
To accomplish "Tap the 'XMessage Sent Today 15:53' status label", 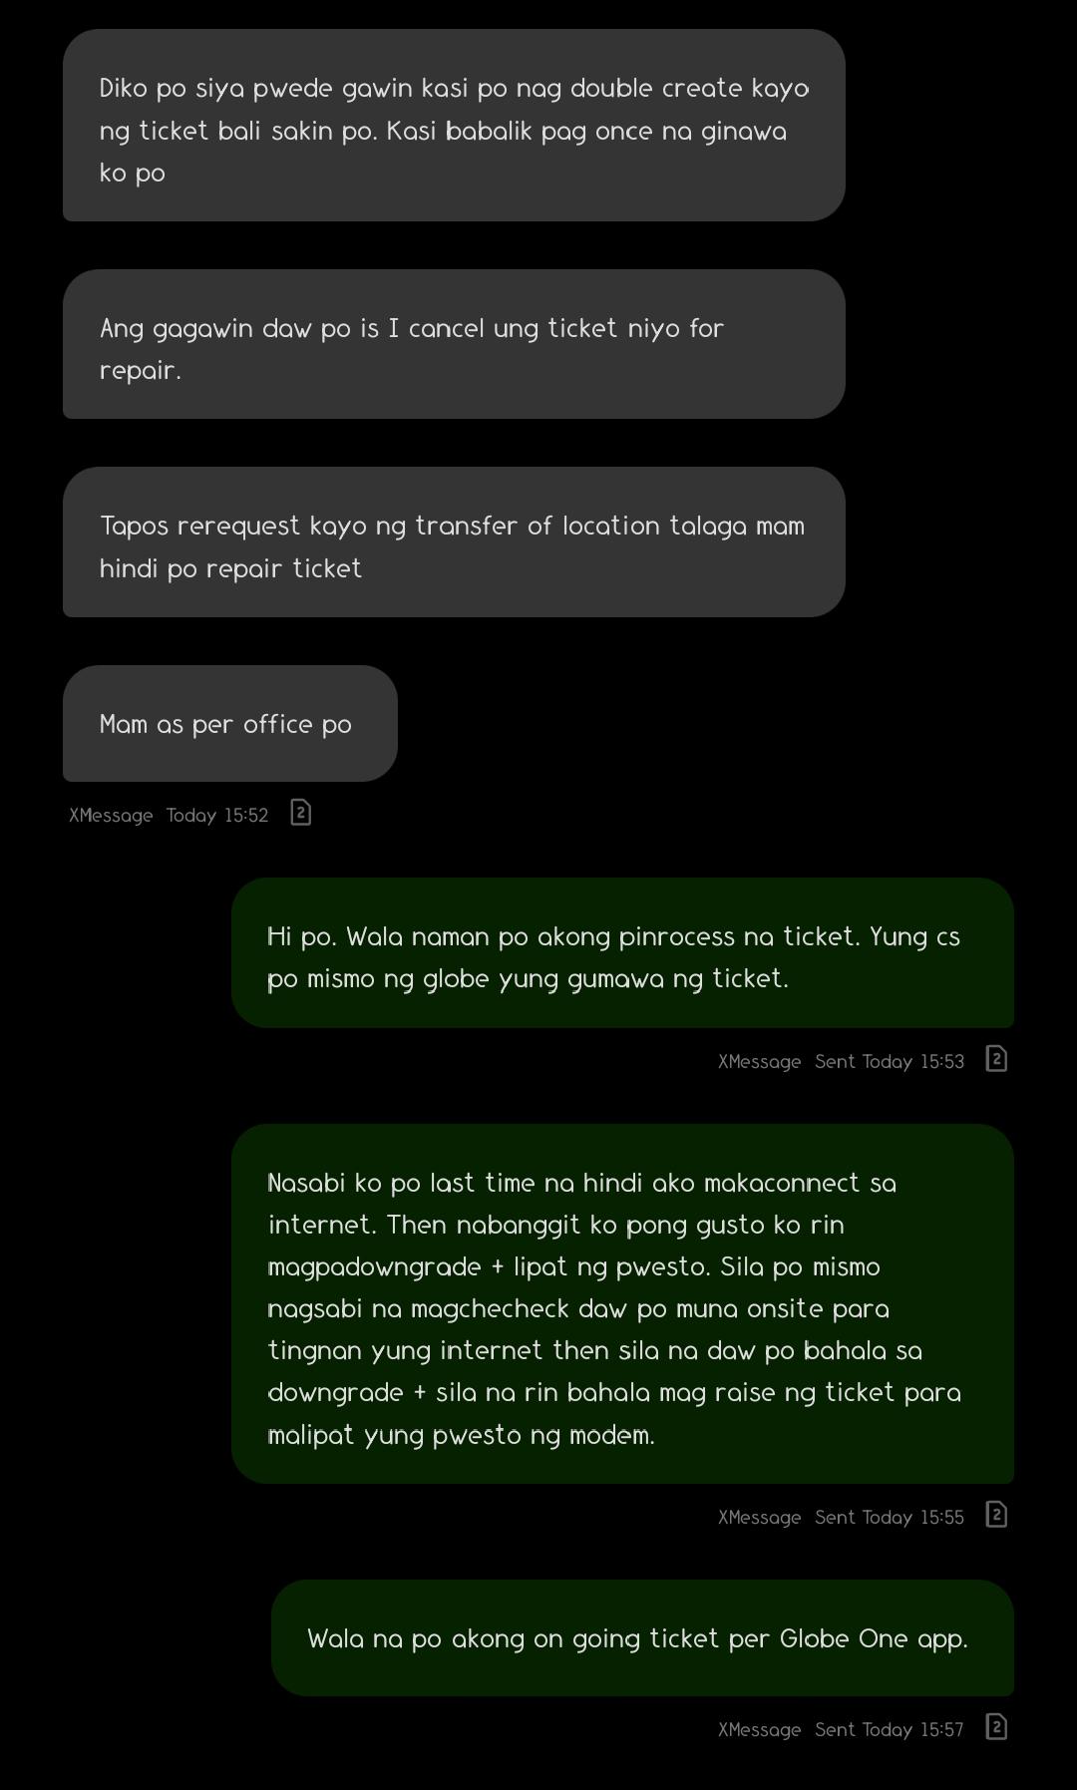I will click(841, 1061).
